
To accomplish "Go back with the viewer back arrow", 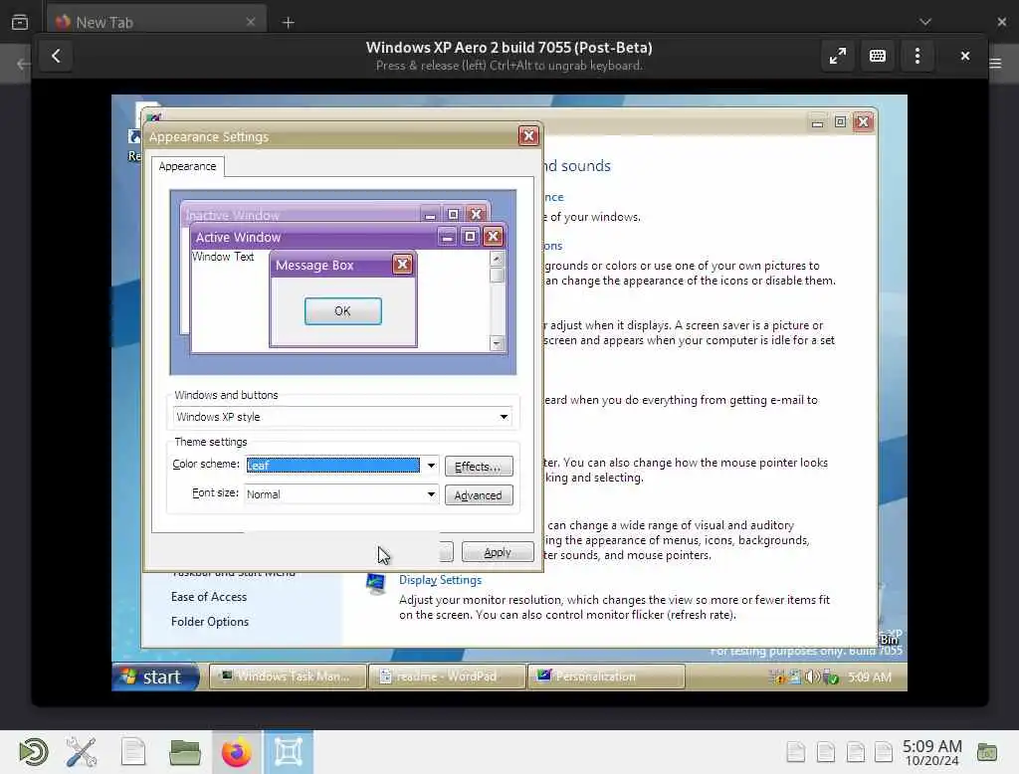I will point(56,56).
